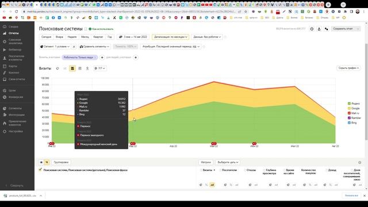This screenshot has height=207, width=368.
Task: Open Атрибуция Последний значимый переход dropdown
Action: click(x=171, y=47)
